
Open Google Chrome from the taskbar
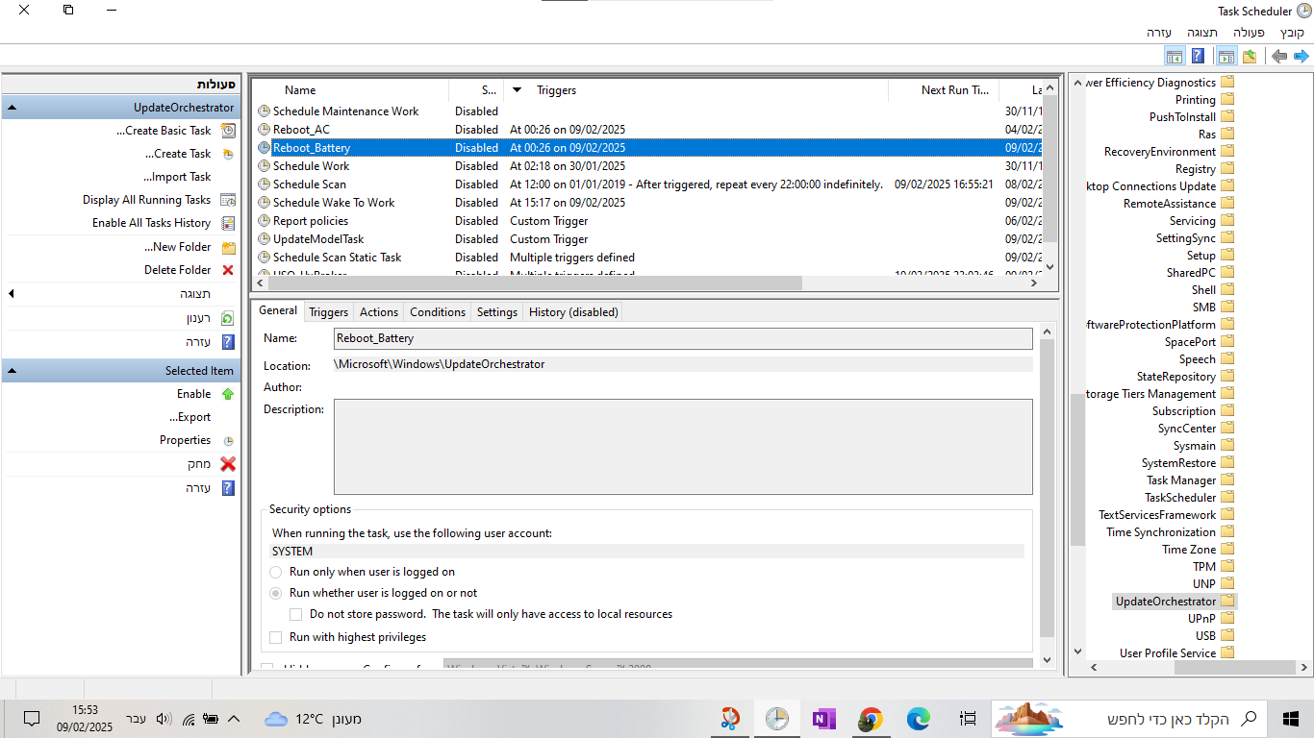871,719
